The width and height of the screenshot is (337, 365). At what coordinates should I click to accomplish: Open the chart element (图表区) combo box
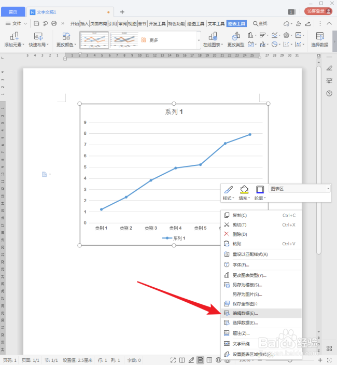[x=300, y=189]
